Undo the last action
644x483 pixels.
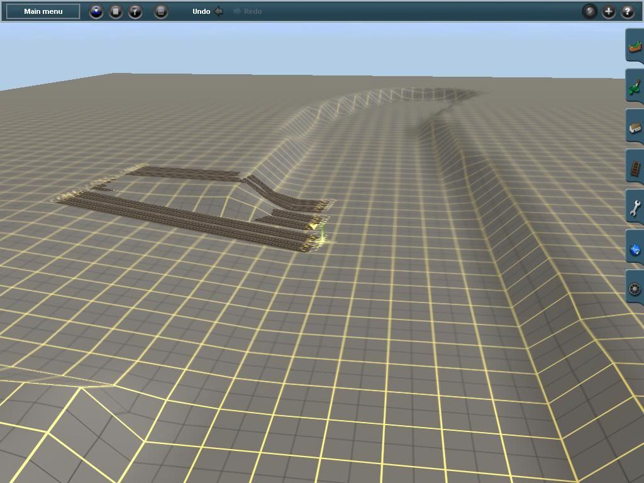tap(208, 11)
